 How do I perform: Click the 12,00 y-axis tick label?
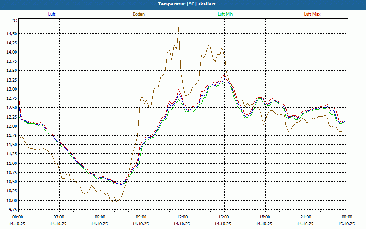(x=12, y=126)
